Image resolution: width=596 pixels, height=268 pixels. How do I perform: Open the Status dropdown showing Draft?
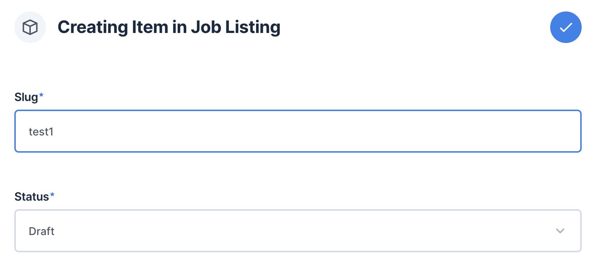[298, 231]
